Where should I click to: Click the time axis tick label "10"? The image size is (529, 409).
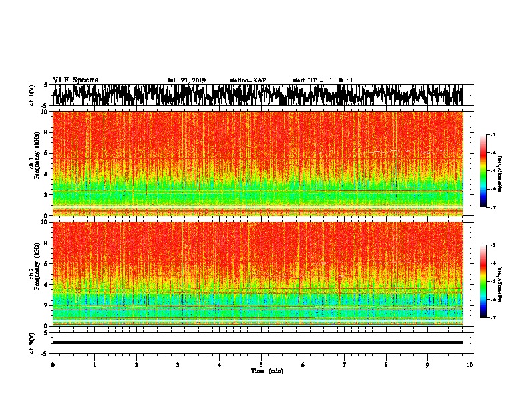[470, 365]
